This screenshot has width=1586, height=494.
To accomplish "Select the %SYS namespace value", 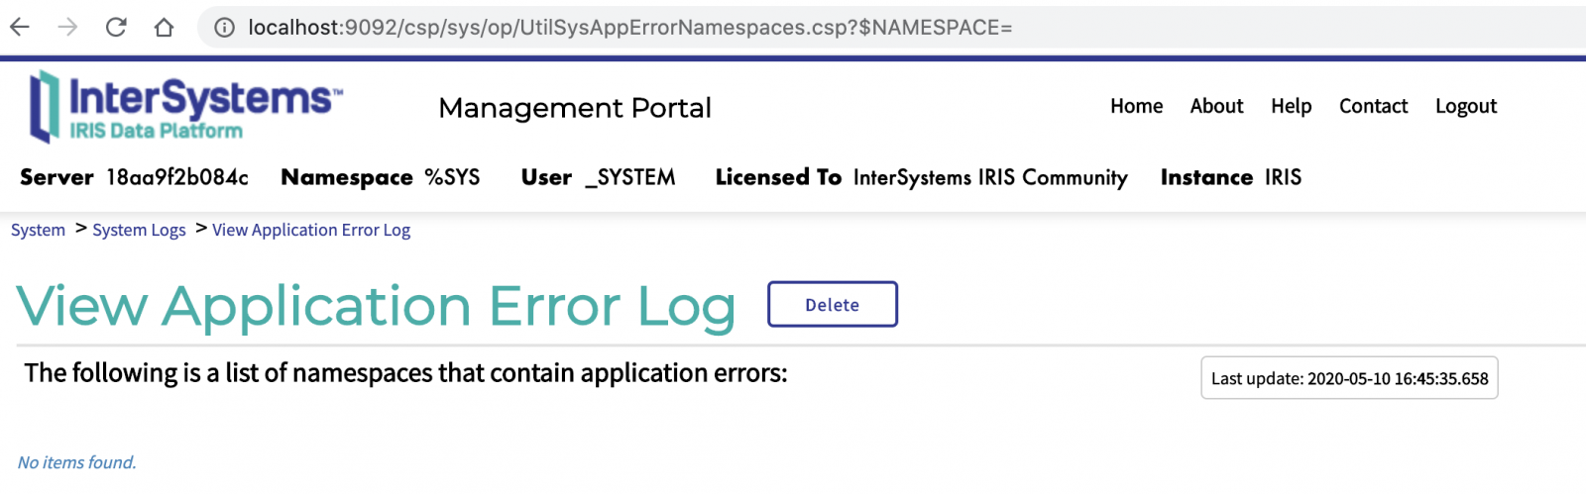I will [452, 177].
